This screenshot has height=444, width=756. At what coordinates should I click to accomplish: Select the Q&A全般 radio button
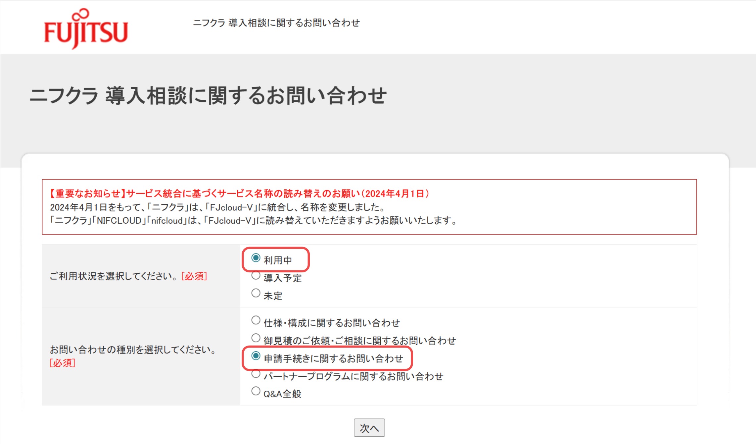[x=256, y=391]
